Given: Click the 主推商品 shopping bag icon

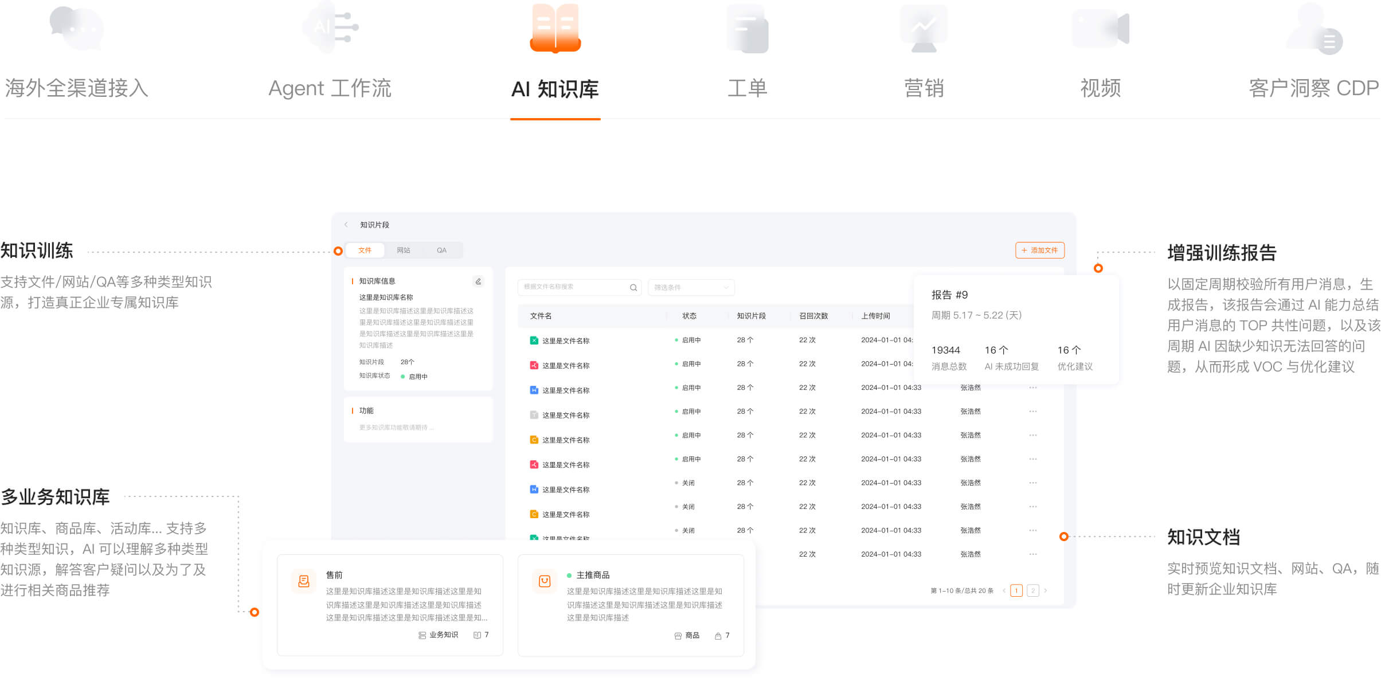Looking at the screenshot, I should (x=545, y=581).
